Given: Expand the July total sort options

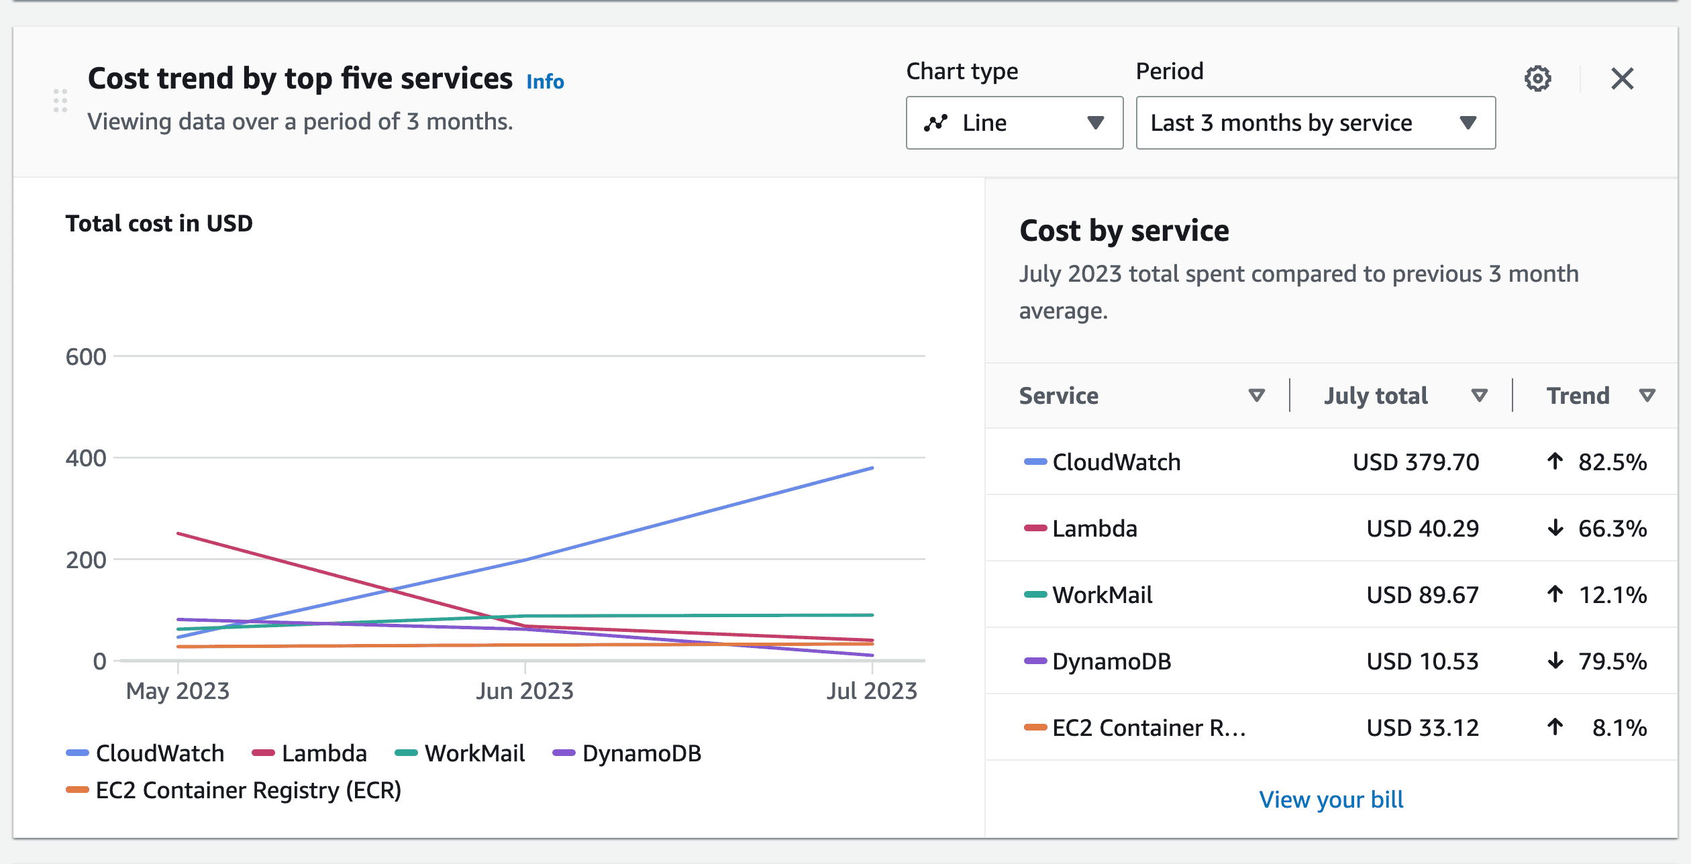Looking at the screenshot, I should (1478, 396).
